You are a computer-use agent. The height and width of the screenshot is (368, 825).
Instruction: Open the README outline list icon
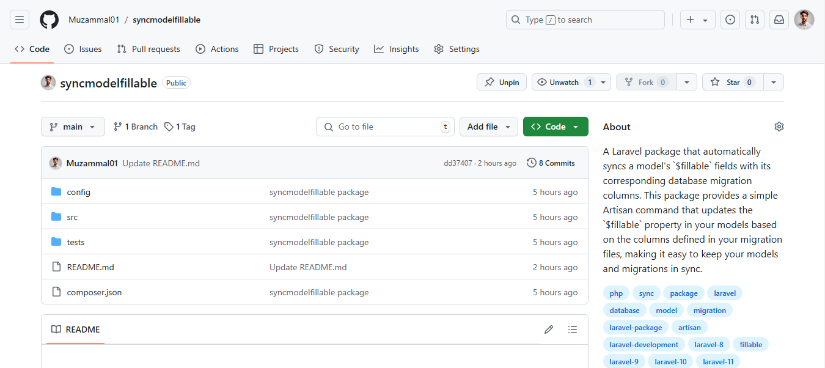click(572, 329)
